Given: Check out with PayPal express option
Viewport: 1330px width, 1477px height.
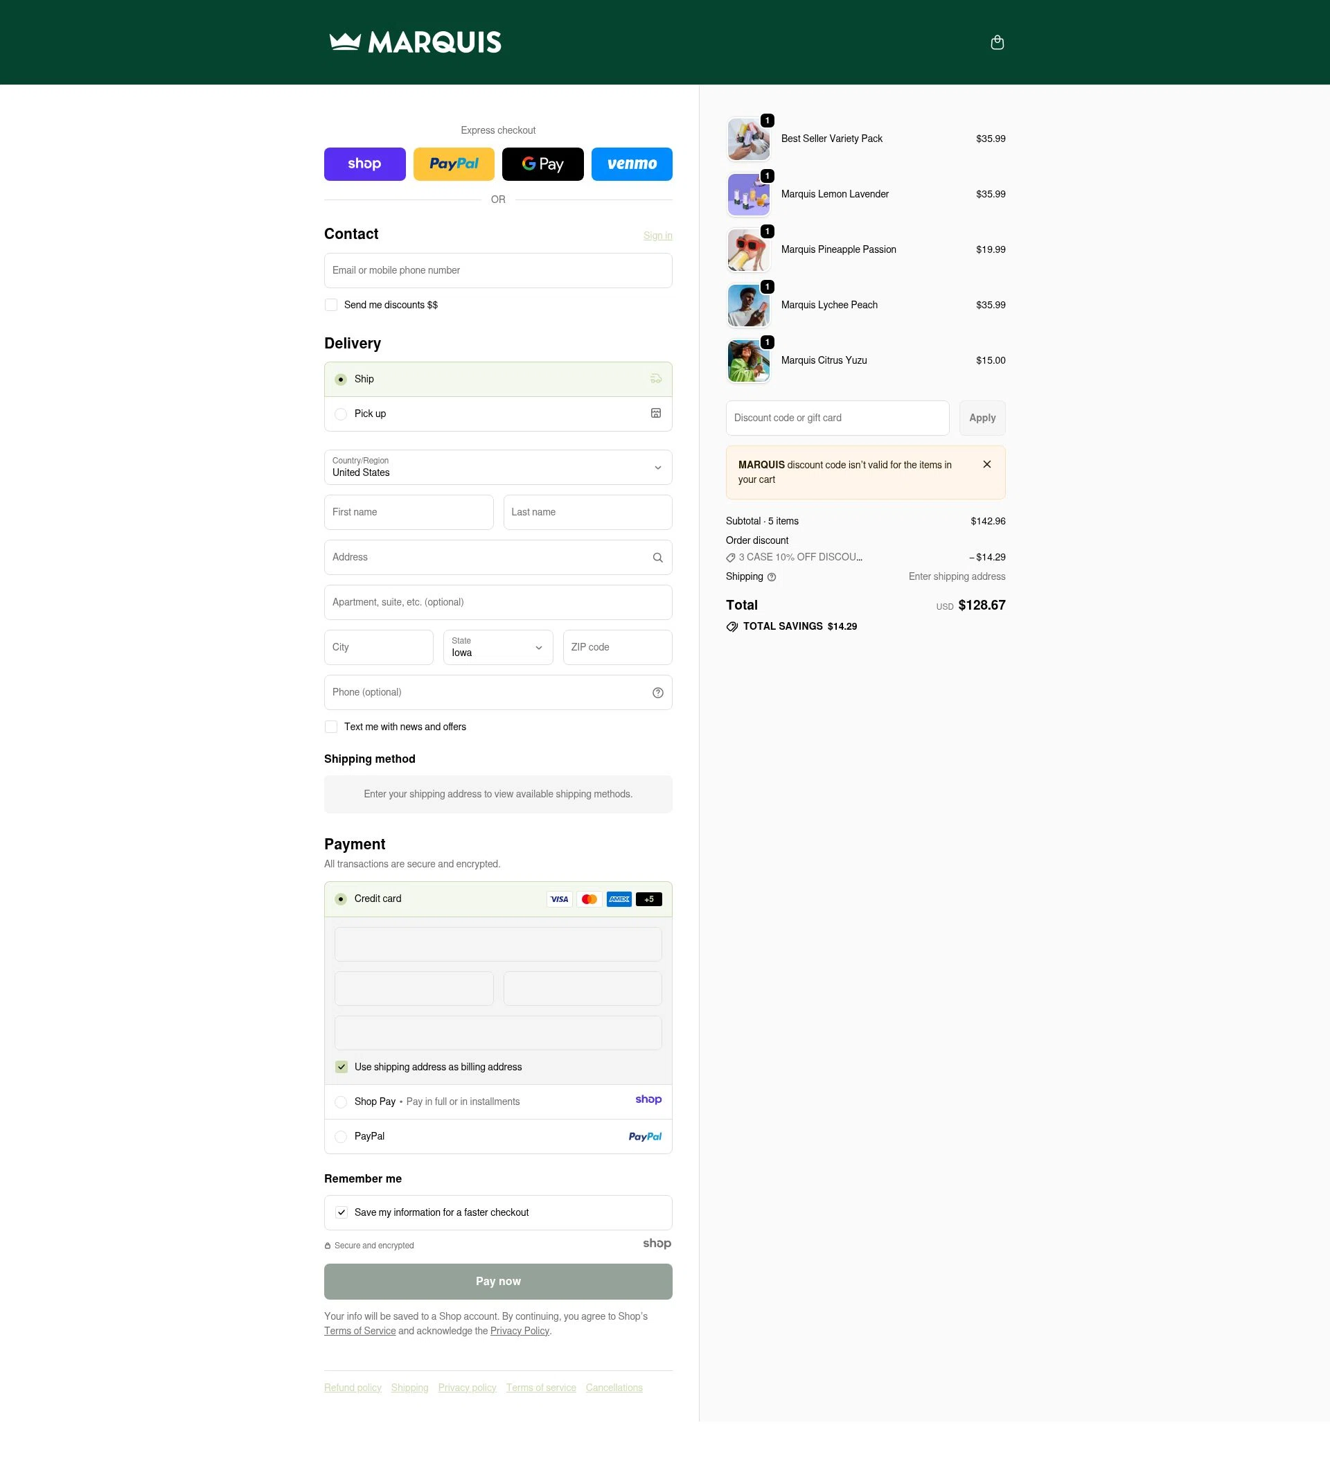Looking at the screenshot, I should point(453,163).
